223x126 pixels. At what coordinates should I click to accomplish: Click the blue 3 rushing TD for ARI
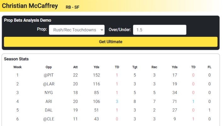click(117, 101)
